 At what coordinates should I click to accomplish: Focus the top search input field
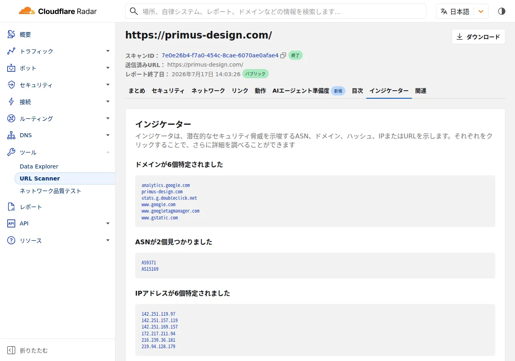pos(276,11)
